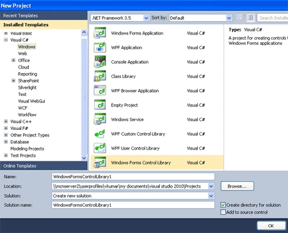Click the Browse... button

tap(237, 186)
